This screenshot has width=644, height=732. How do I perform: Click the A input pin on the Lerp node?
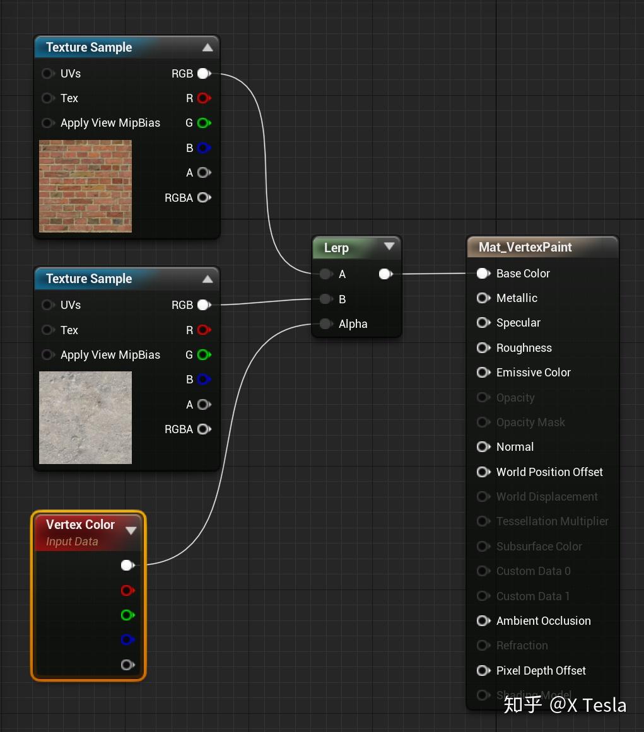[325, 274]
